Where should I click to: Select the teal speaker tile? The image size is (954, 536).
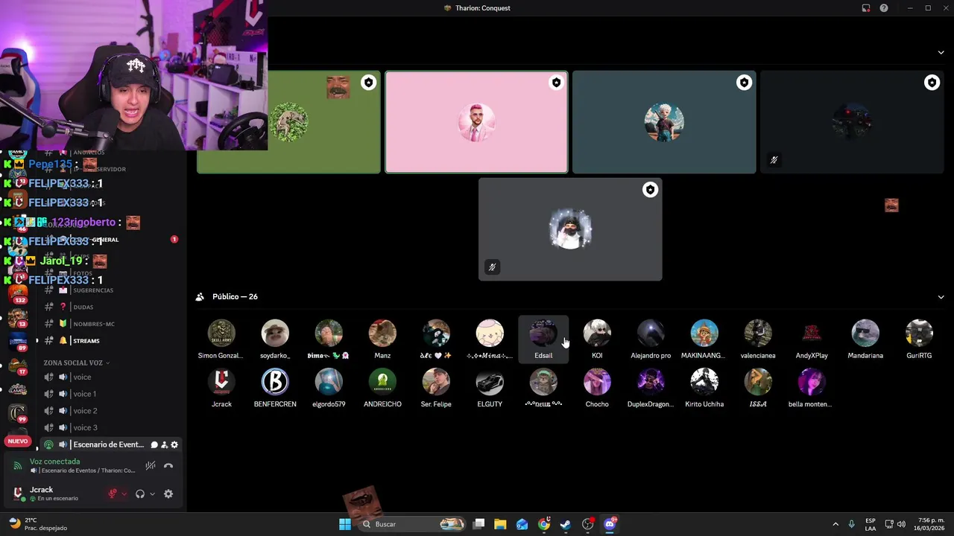(x=664, y=123)
